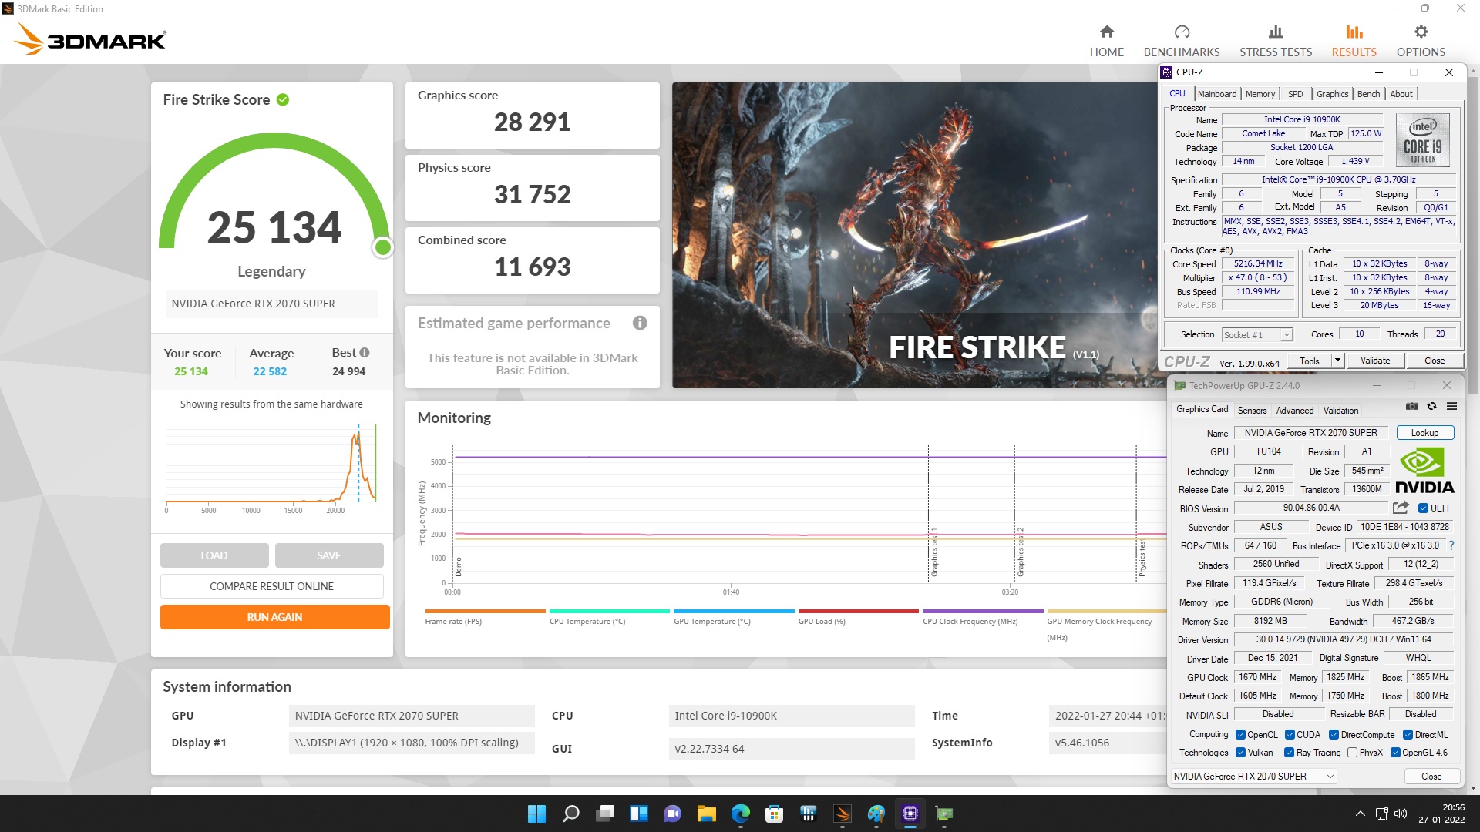The image size is (1480, 832).
Task: Open the HOME section in 3DMark
Action: click(x=1106, y=41)
